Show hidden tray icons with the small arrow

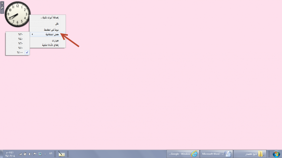[45, 154]
